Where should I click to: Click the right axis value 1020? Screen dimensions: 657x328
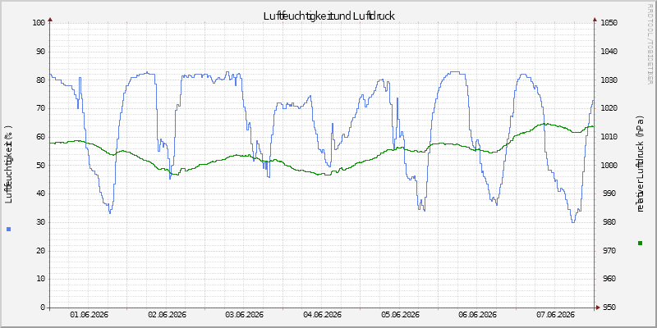pyautogui.click(x=609, y=108)
